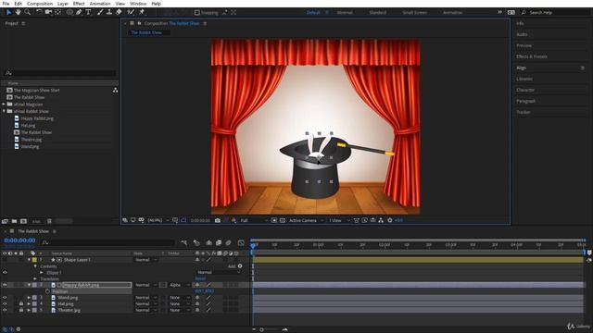Screen dimensions: 593x333
Task: Hide the Hat.png layer
Action: pyautogui.click(x=5, y=303)
